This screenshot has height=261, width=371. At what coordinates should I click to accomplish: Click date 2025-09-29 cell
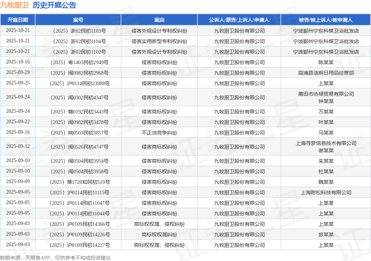18,72
